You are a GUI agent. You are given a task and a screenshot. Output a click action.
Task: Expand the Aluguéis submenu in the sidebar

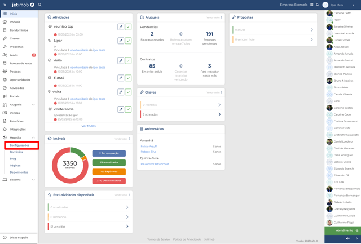pyautogui.click(x=33, y=105)
